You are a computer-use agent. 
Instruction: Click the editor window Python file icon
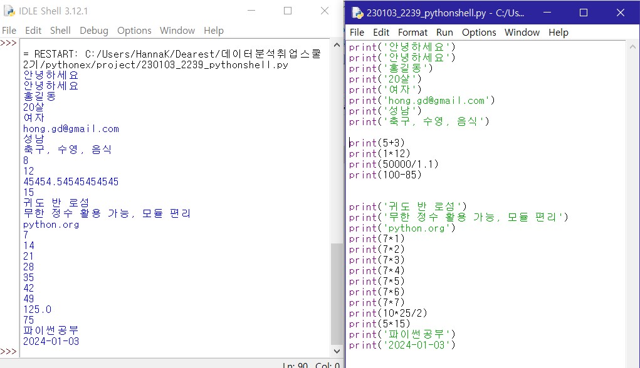[357, 13]
